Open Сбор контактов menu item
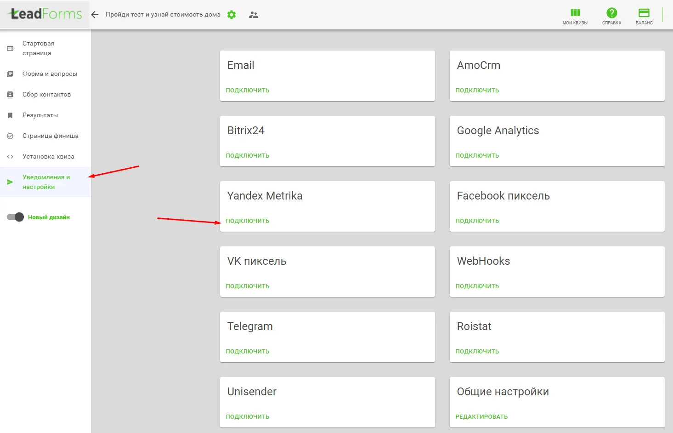673x433 pixels. [x=45, y=94]
